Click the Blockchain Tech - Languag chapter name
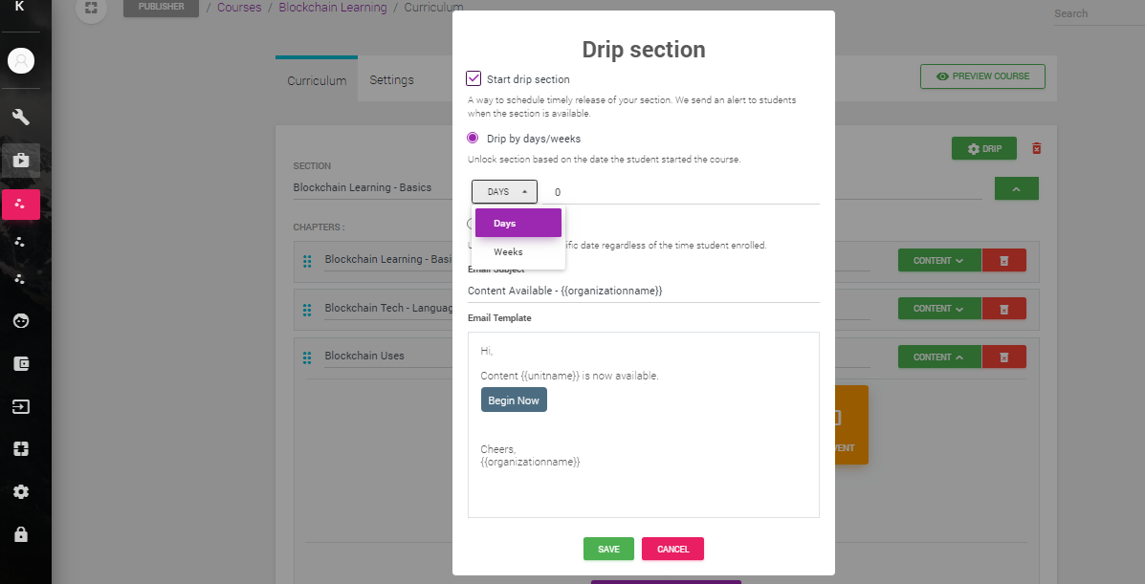 coord(388,308)
